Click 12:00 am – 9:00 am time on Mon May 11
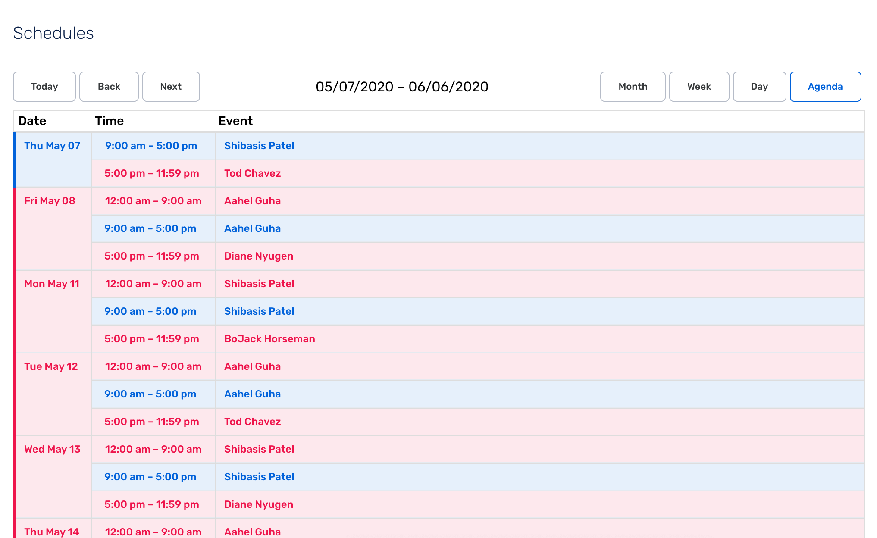 pos(153,284)
